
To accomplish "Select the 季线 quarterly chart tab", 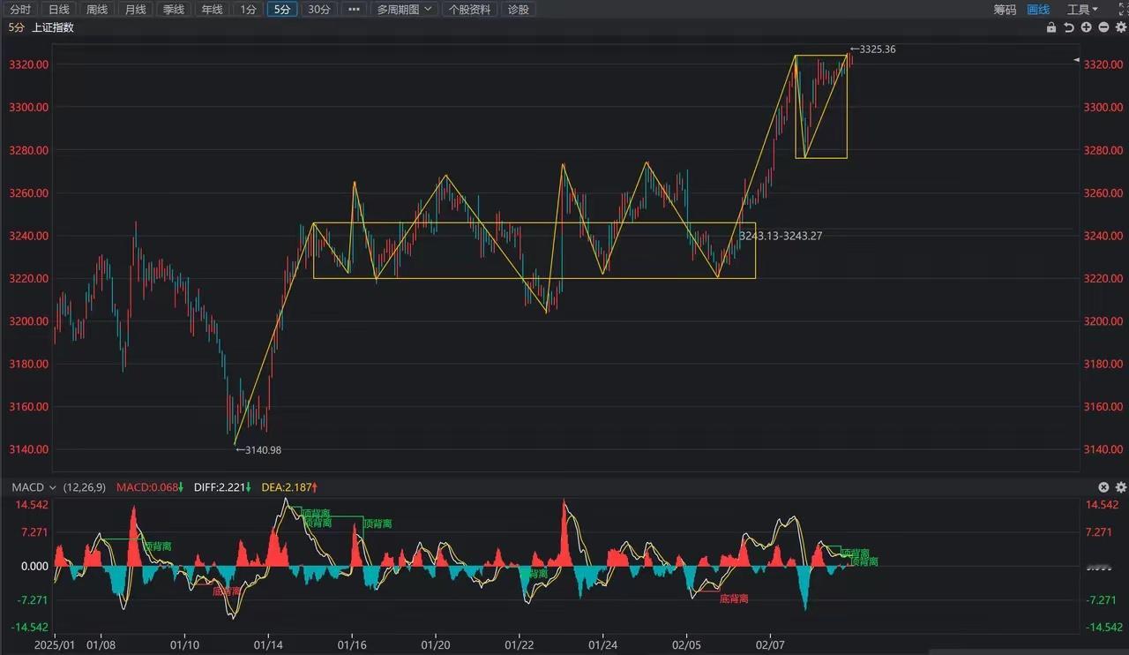I will [x=174, y=10].
